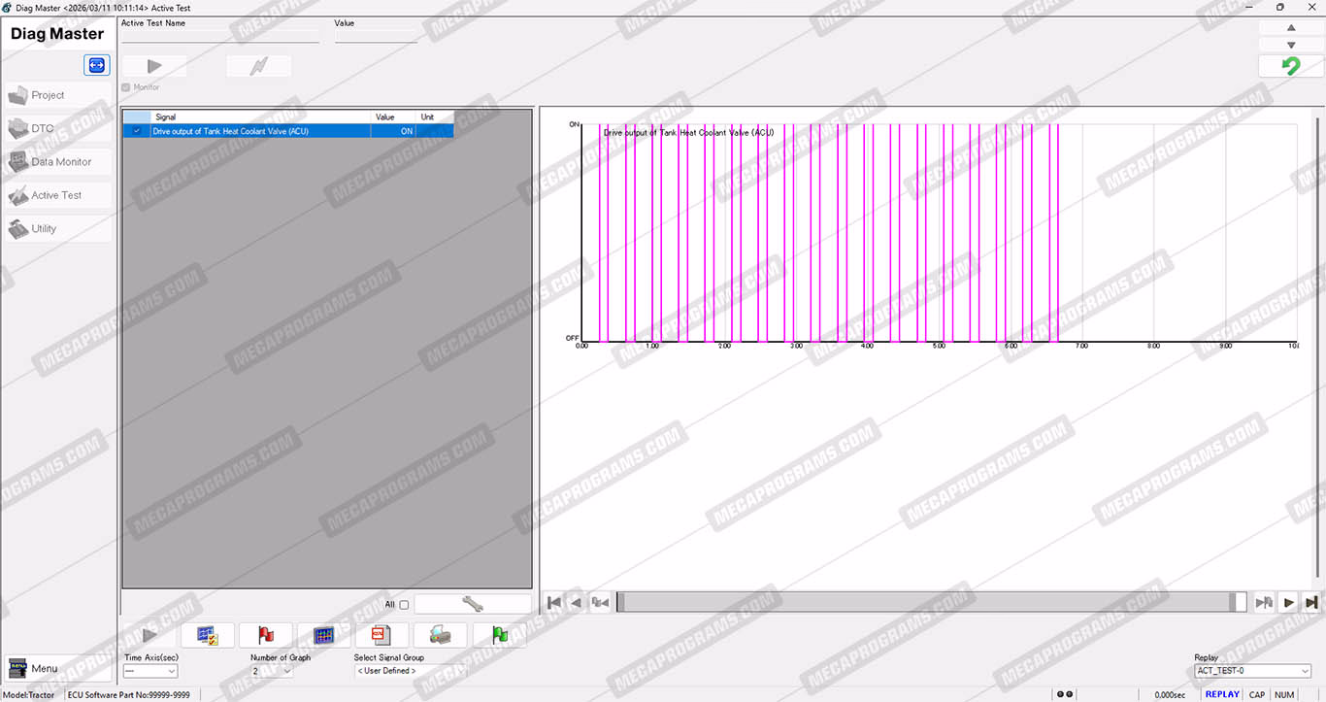Click the green return arrow button
Image resolution: width=1326 pixels, height=702 pixels.
pos(1290,66)
